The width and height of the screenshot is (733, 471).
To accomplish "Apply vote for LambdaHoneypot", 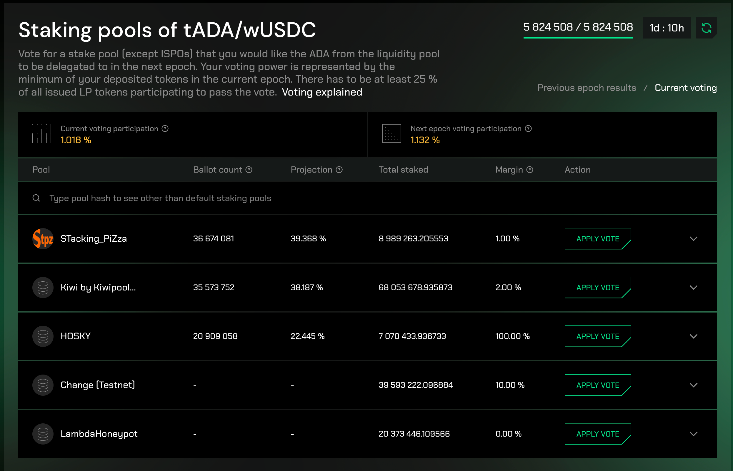I will point(598,434).
